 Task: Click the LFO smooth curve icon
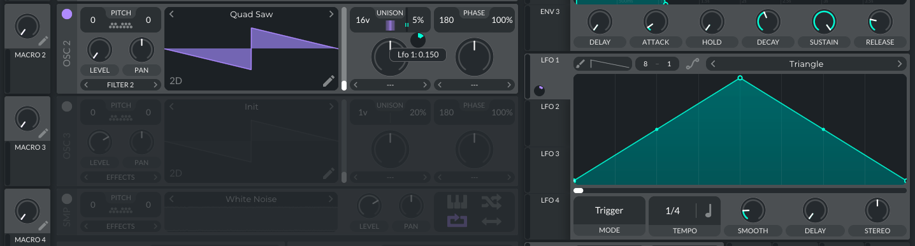click(x=692, y=64)
